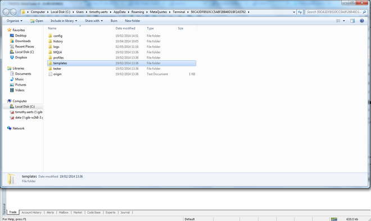Screen dimensions: 371x221
Task: Click the Help question mark icon
Action: pyautogui.click(x=361, y=21)
